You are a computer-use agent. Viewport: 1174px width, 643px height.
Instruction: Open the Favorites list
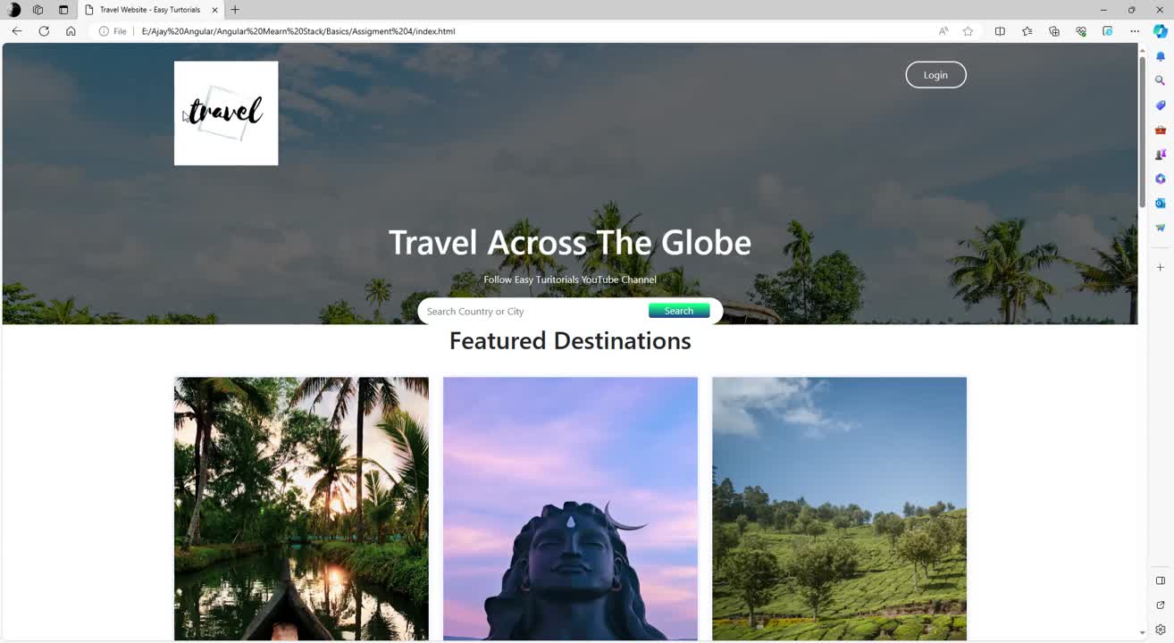pyautogui.click(x=1027, y=31)
